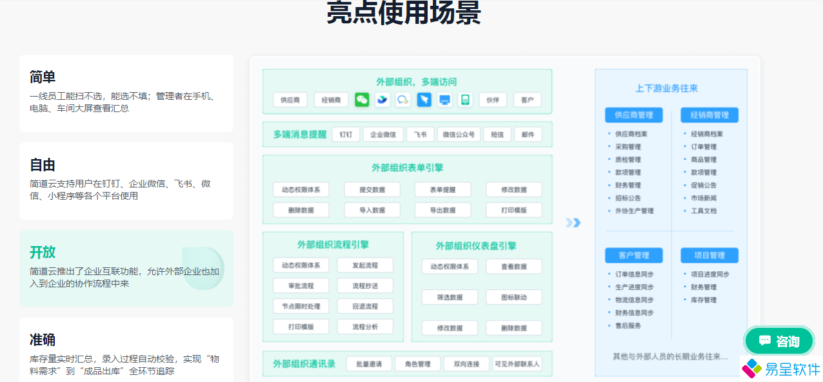Click the 伙伴 box
Viewport: 823px width, 382px height.
coord(493,100)
